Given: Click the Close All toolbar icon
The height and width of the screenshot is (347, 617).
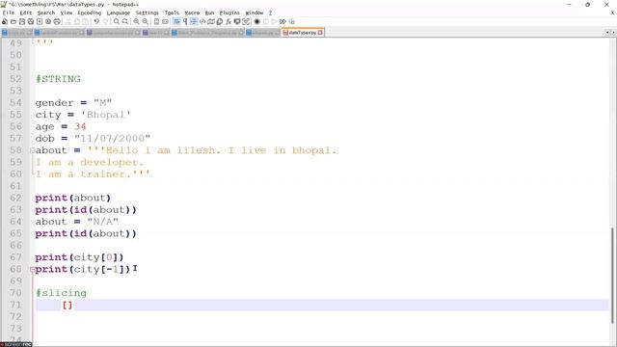Looking at the screenshot, I should 48,21.
